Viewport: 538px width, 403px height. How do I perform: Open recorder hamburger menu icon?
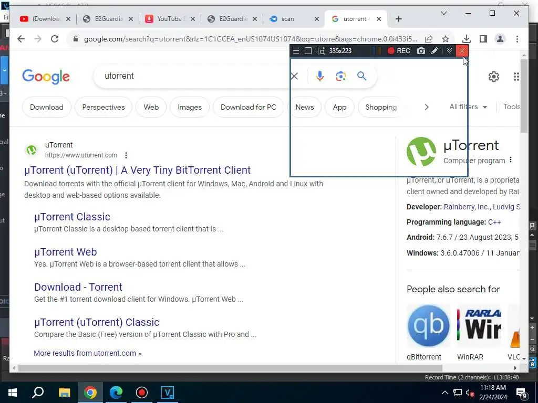coord(296,51)
